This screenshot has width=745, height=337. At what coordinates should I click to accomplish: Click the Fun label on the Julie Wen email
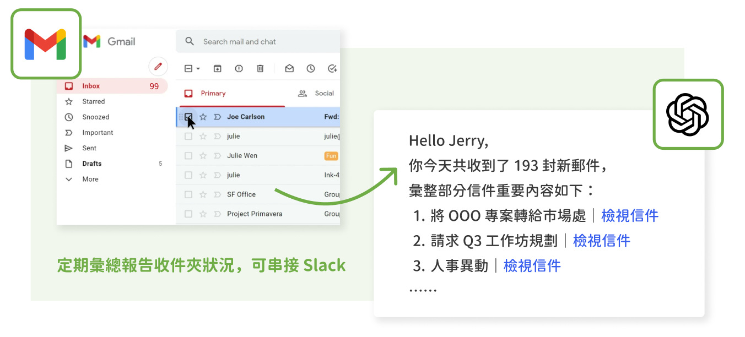[x=331, y=156]
